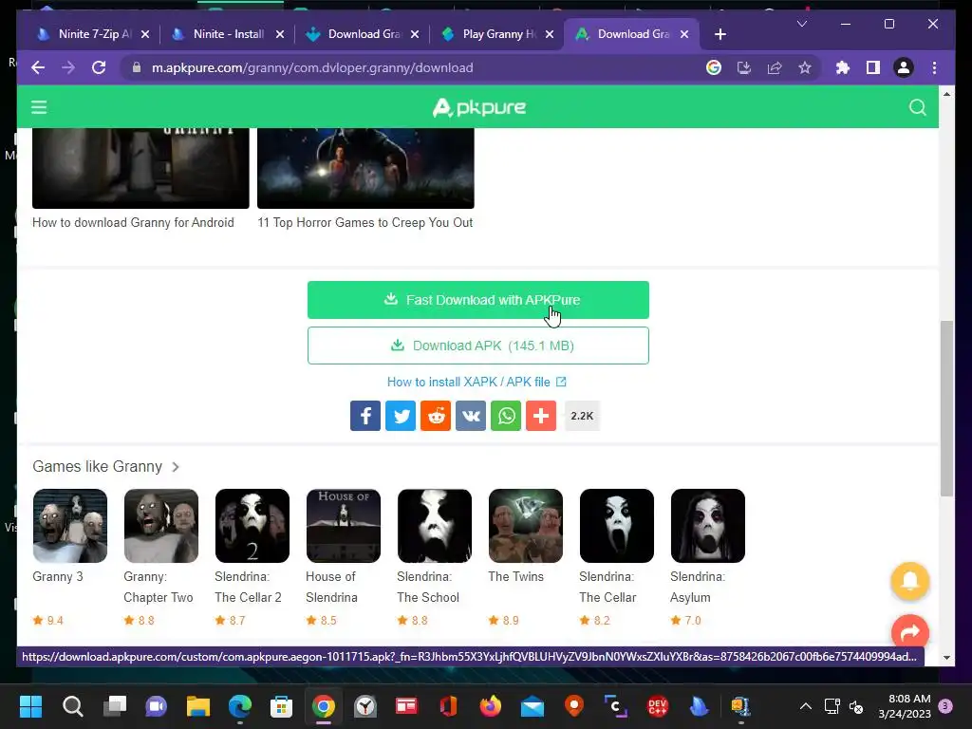The image size is (972, 729).
Task: Click the 9.4 rating under Granny 3
Action: coord(48,621)
